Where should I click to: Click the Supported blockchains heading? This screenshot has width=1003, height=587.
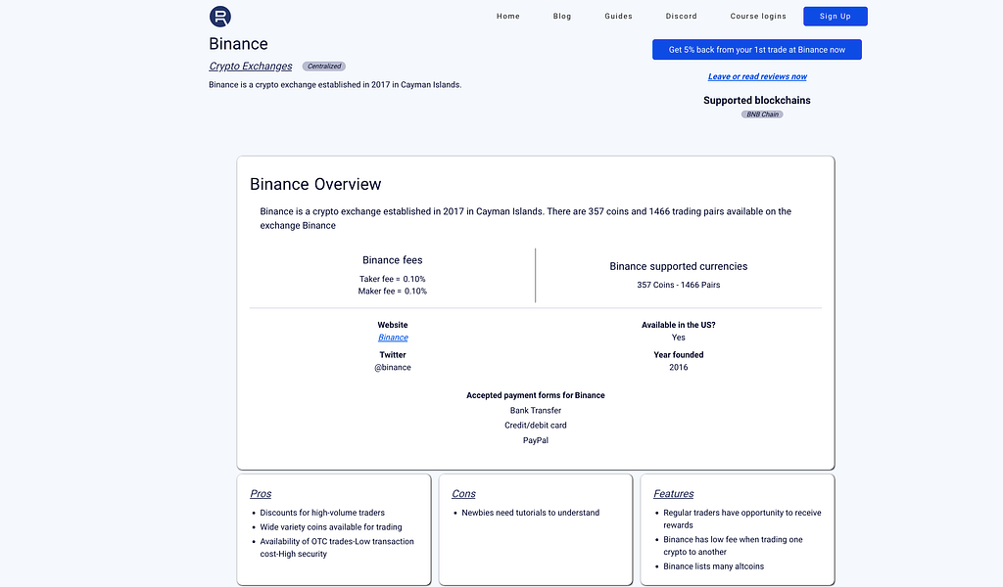tap(757, 101)
